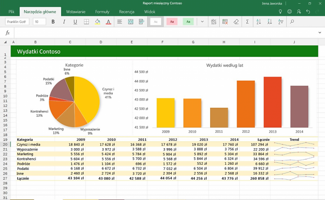Viewport: 325px width, 200px height.
Task: Click the 2013 bar in chart
Action: [272, 102]
